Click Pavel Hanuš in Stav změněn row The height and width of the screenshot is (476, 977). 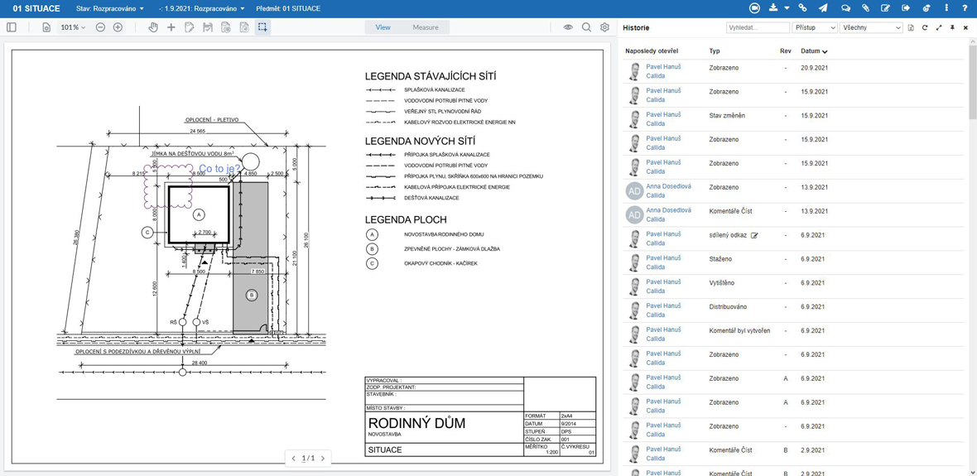pos(663,113)
